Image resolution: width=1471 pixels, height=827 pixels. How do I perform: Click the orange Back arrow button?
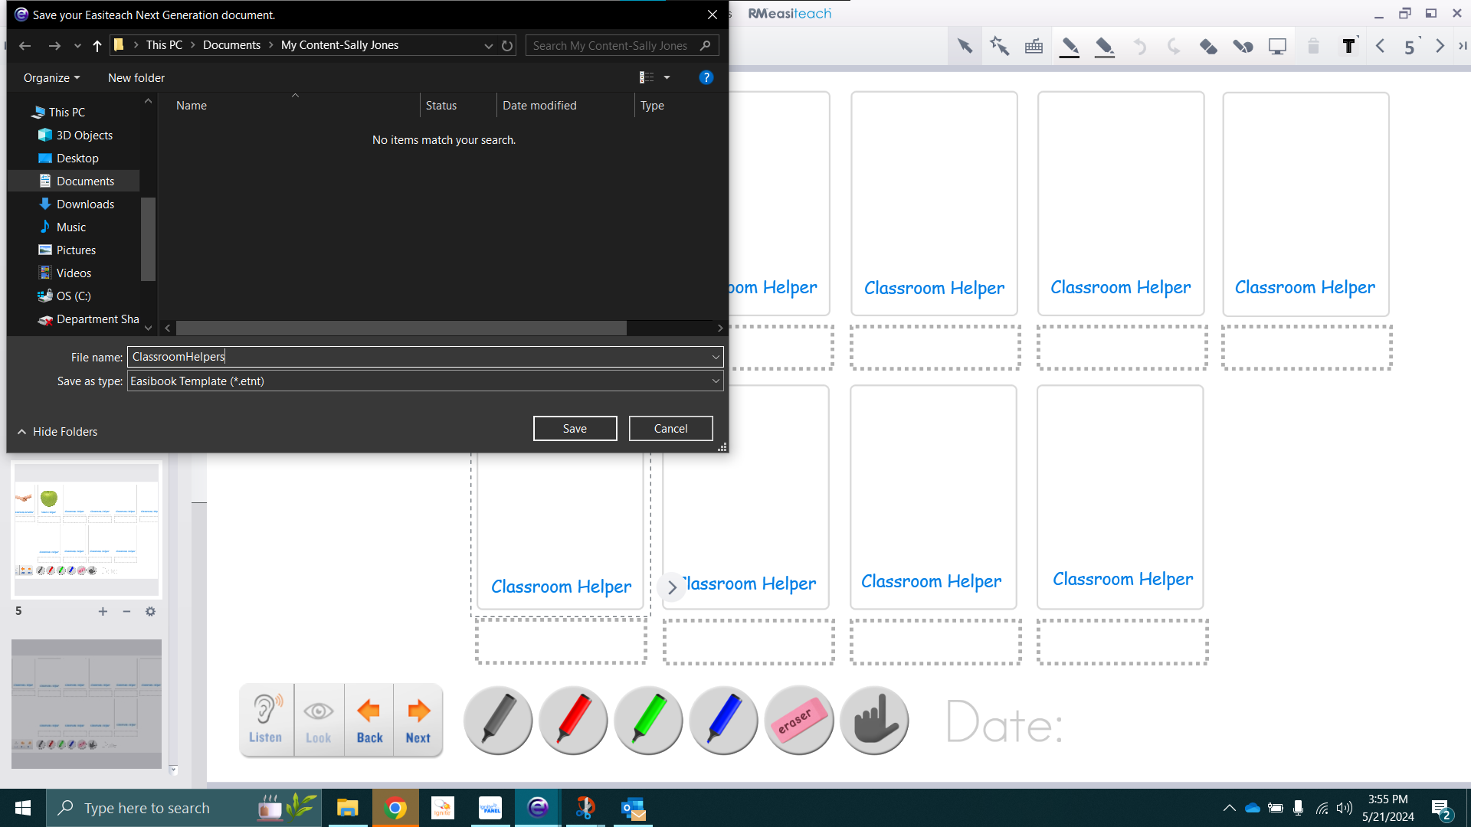click(x=369, y=719)
